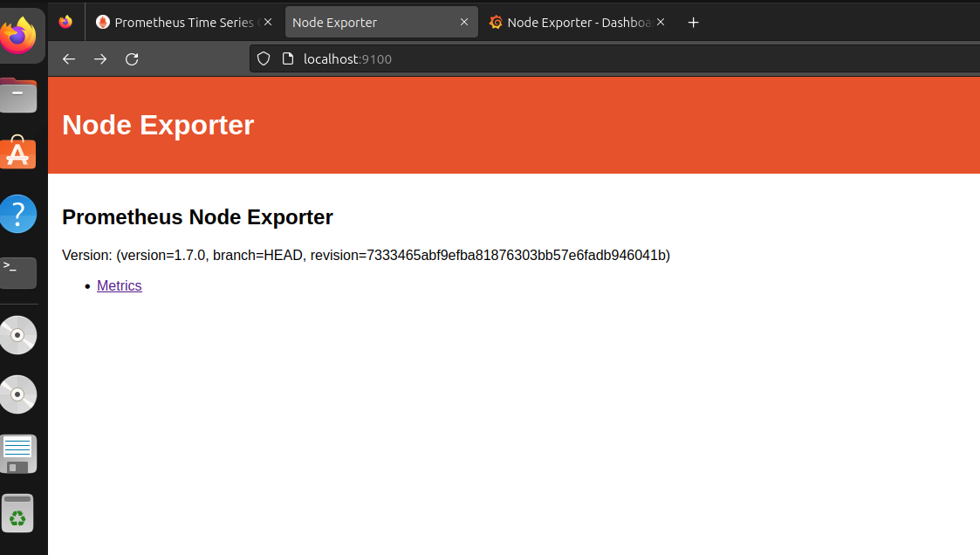This screenshot has width=980, height=555.
Task: Open the floppy save-style dock icon
Action: (x=18, y=455)
